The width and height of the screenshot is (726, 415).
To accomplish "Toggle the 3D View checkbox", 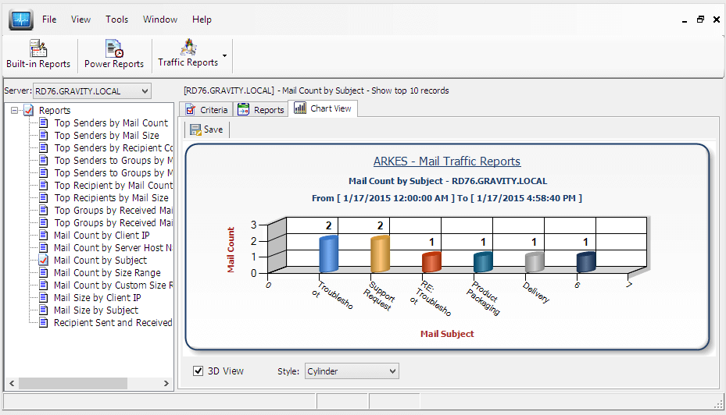I will [198, 371].
